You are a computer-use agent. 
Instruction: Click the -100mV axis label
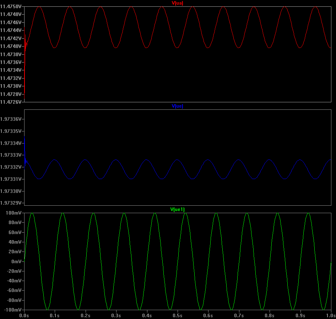(x=13, y=310)
